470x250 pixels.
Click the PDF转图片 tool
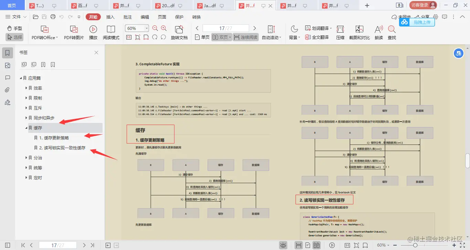pos(74,33)
